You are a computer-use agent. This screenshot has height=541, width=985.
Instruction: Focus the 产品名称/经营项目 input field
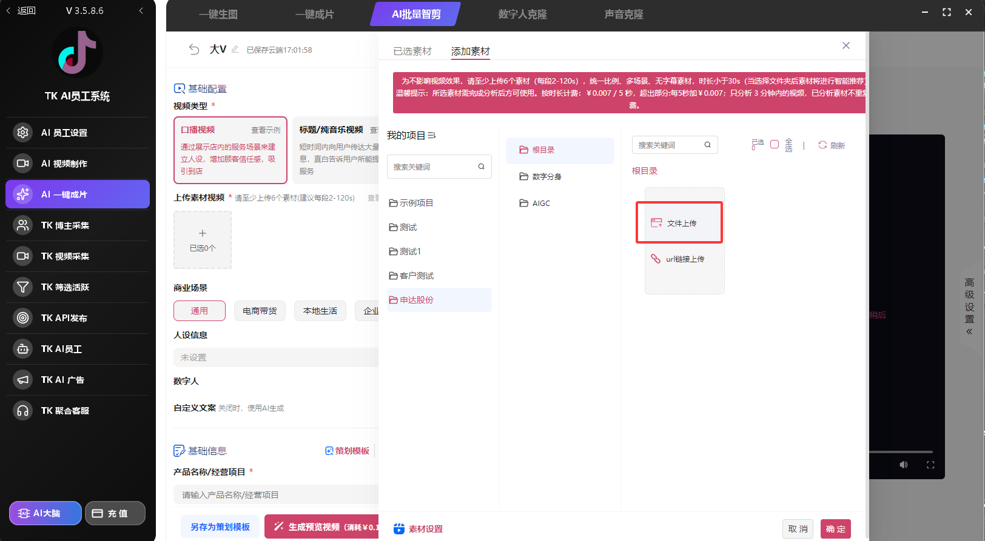(x=277, y=495)
